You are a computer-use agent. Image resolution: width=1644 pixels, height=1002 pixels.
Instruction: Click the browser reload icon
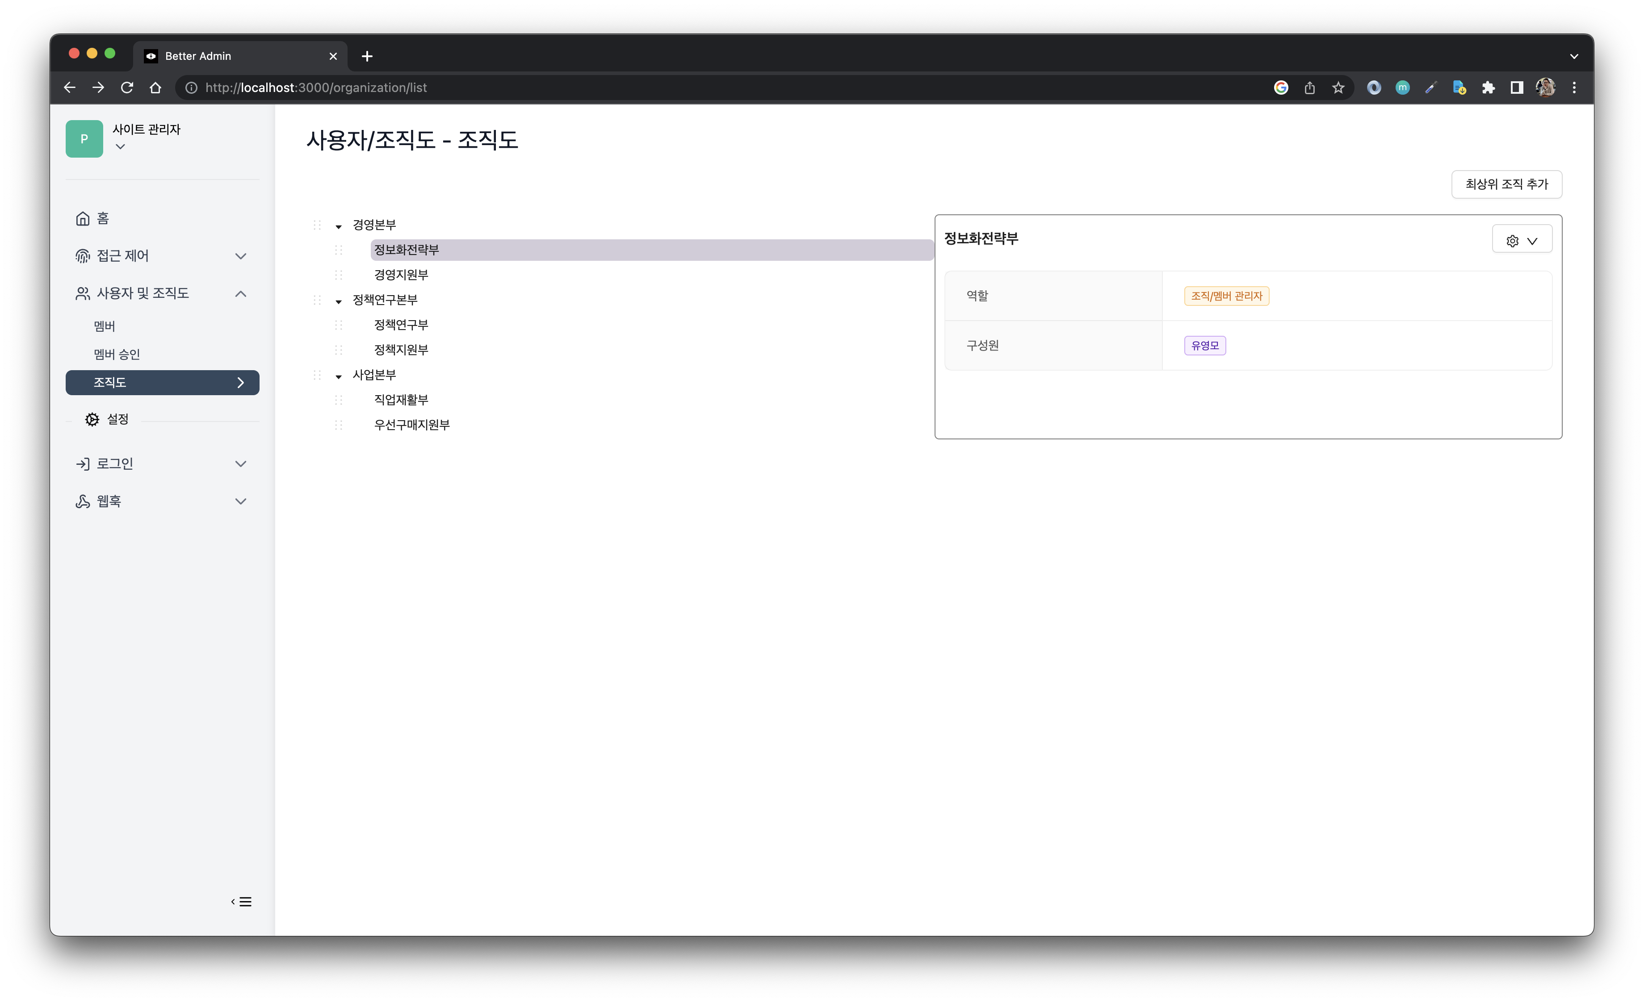(x=127, y=88)
